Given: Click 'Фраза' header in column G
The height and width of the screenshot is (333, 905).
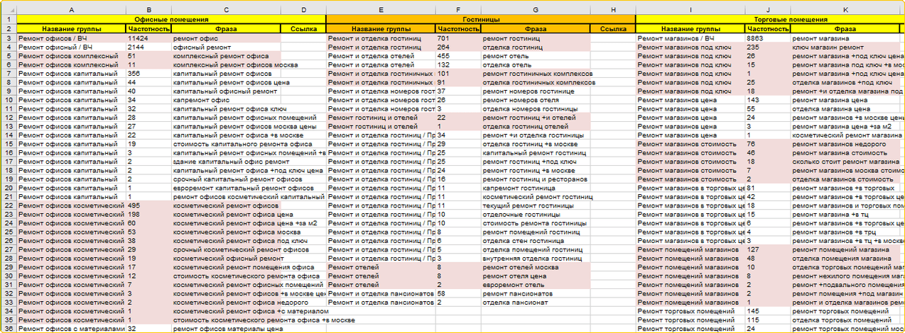Looking at the screenshot, I should tap(536, 29).
